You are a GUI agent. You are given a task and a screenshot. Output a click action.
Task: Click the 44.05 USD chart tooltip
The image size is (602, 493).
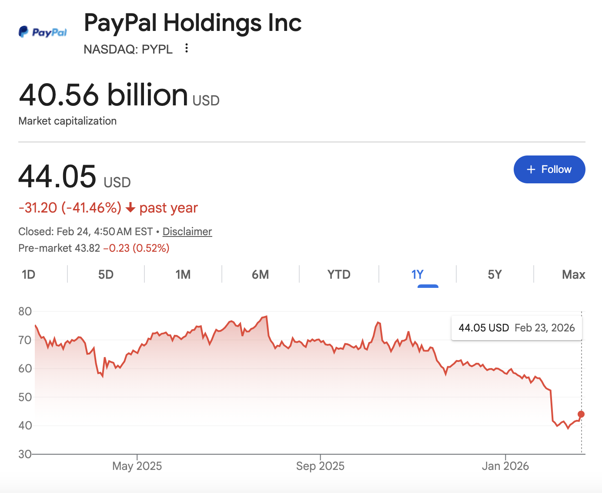[x=516, y=328]
